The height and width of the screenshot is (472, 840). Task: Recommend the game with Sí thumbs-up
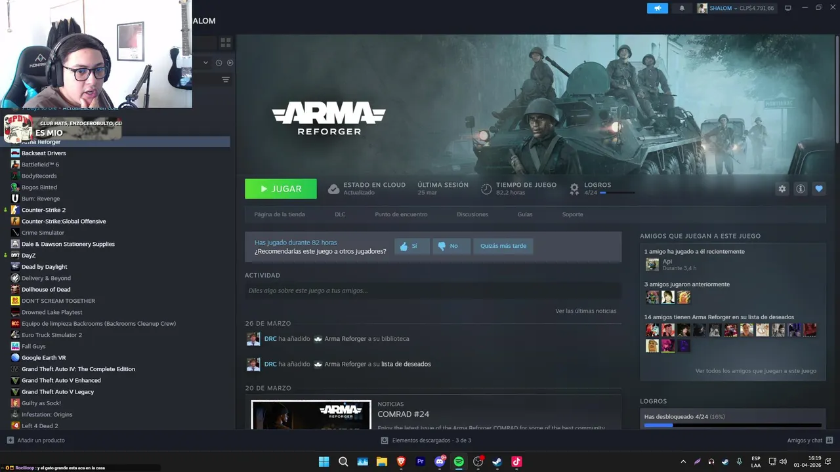(412, 246)
